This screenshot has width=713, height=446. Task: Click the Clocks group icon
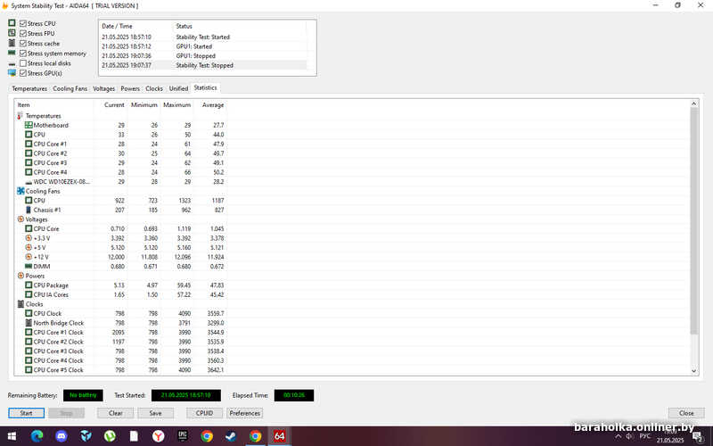click(x=20, y=304)
